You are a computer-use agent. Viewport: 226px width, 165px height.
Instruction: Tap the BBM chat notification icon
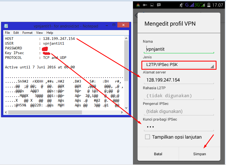coord(159,5)
